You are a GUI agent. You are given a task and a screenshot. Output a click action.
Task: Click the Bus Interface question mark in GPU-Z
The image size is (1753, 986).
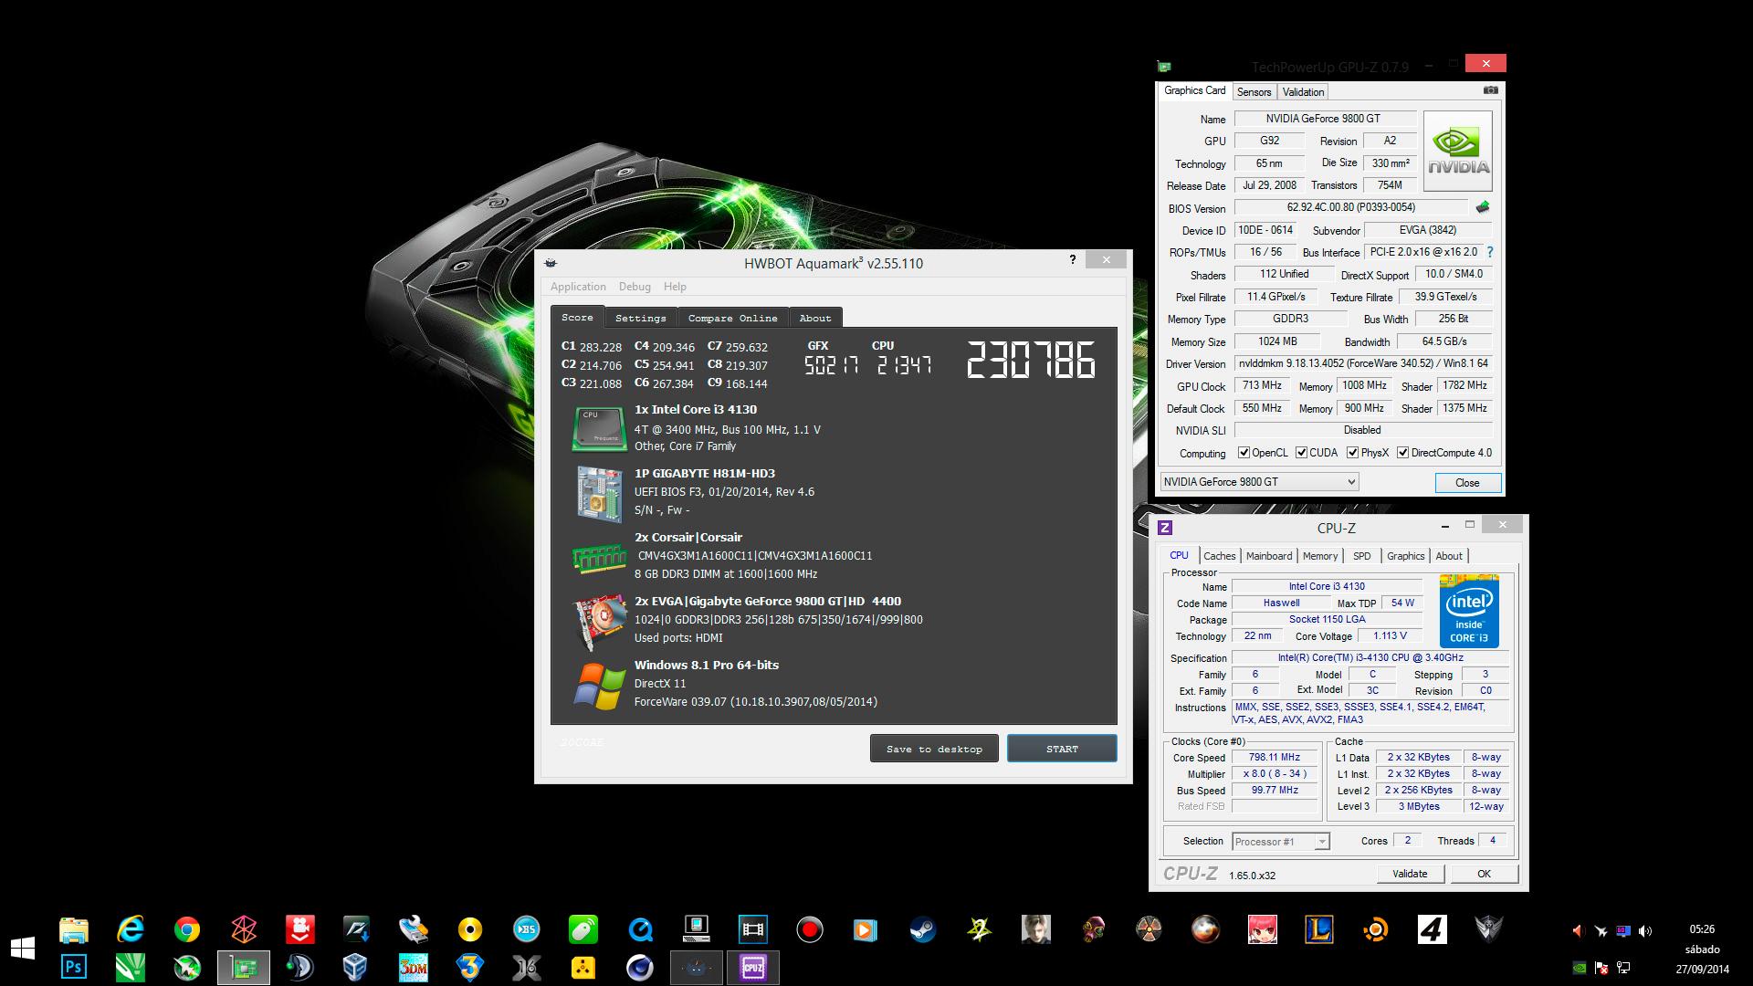(1490, 252)
